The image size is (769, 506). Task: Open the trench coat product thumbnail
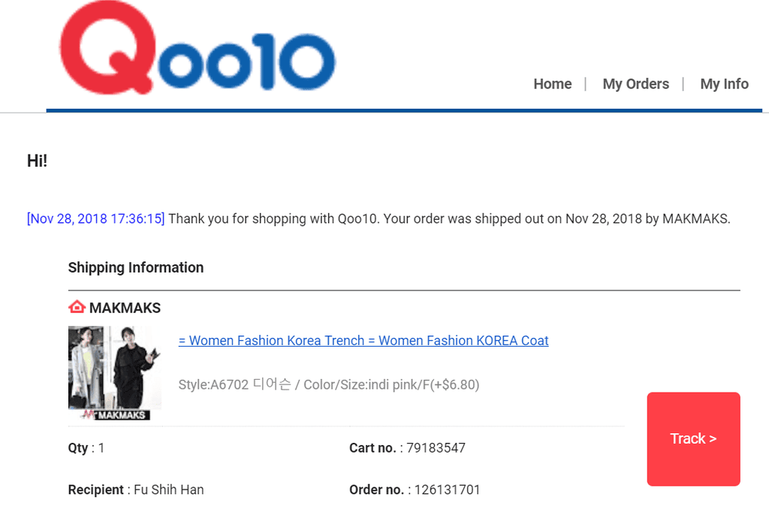[114, 368]
